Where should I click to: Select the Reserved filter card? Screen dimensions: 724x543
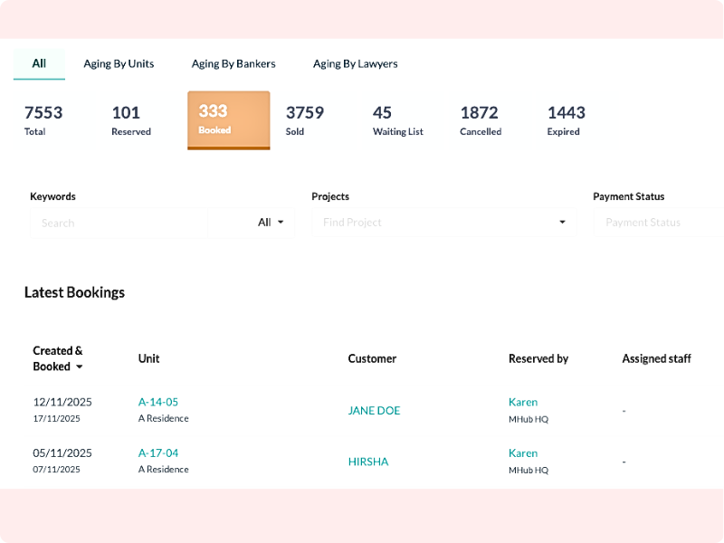click(130, 119)
